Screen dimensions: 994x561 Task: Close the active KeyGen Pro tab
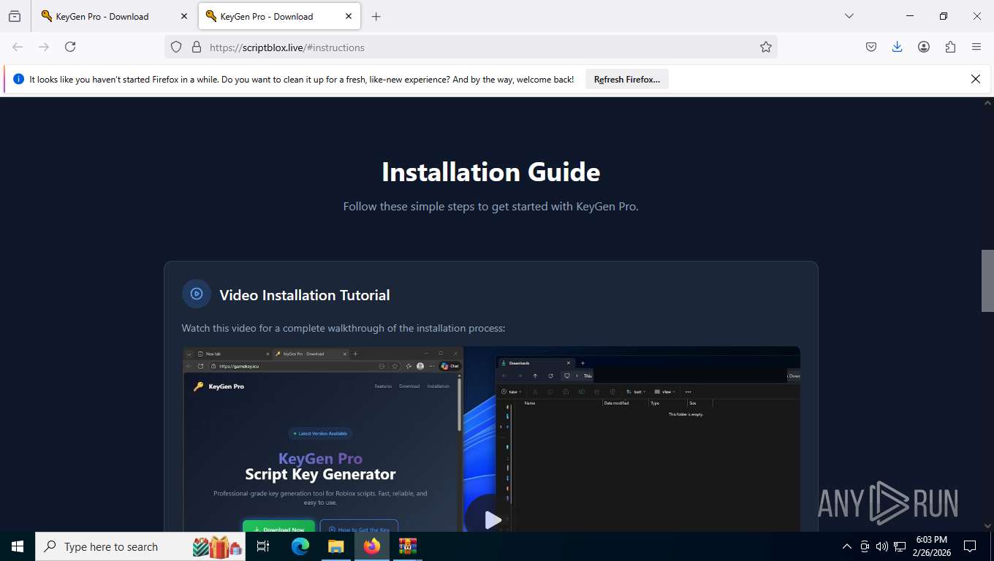(349, 16)
